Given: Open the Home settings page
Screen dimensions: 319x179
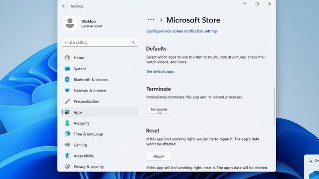Looking at the screenshot, I should click(100, 58).
